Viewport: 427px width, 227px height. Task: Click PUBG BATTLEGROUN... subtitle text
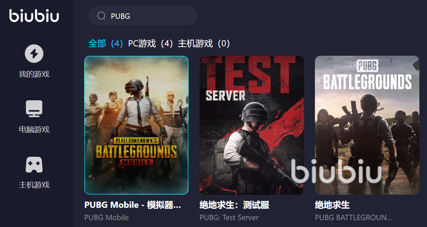pos(353,218)
